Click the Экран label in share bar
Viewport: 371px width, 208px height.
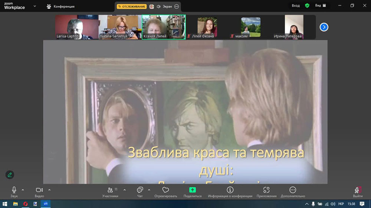pos(167,7)
